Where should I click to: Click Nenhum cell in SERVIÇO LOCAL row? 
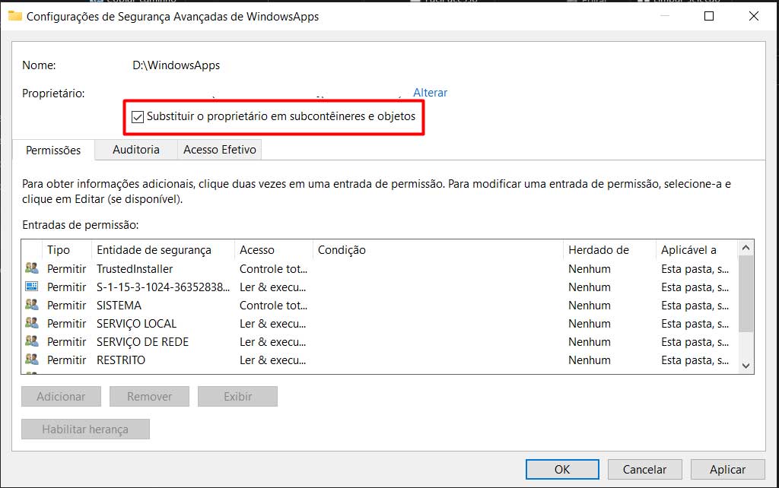[x=590, y=324]
